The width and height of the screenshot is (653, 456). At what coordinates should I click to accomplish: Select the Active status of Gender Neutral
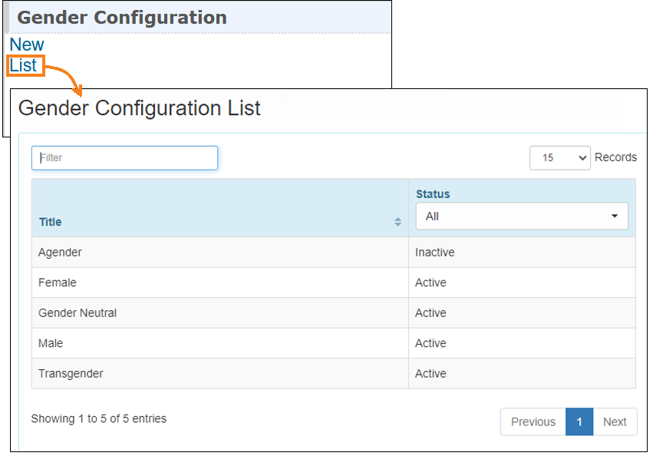pyautogui.click(x=430, y=313)
